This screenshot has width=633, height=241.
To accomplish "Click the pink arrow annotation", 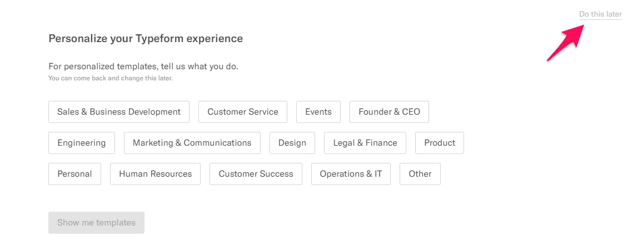I will click(566, 43).
